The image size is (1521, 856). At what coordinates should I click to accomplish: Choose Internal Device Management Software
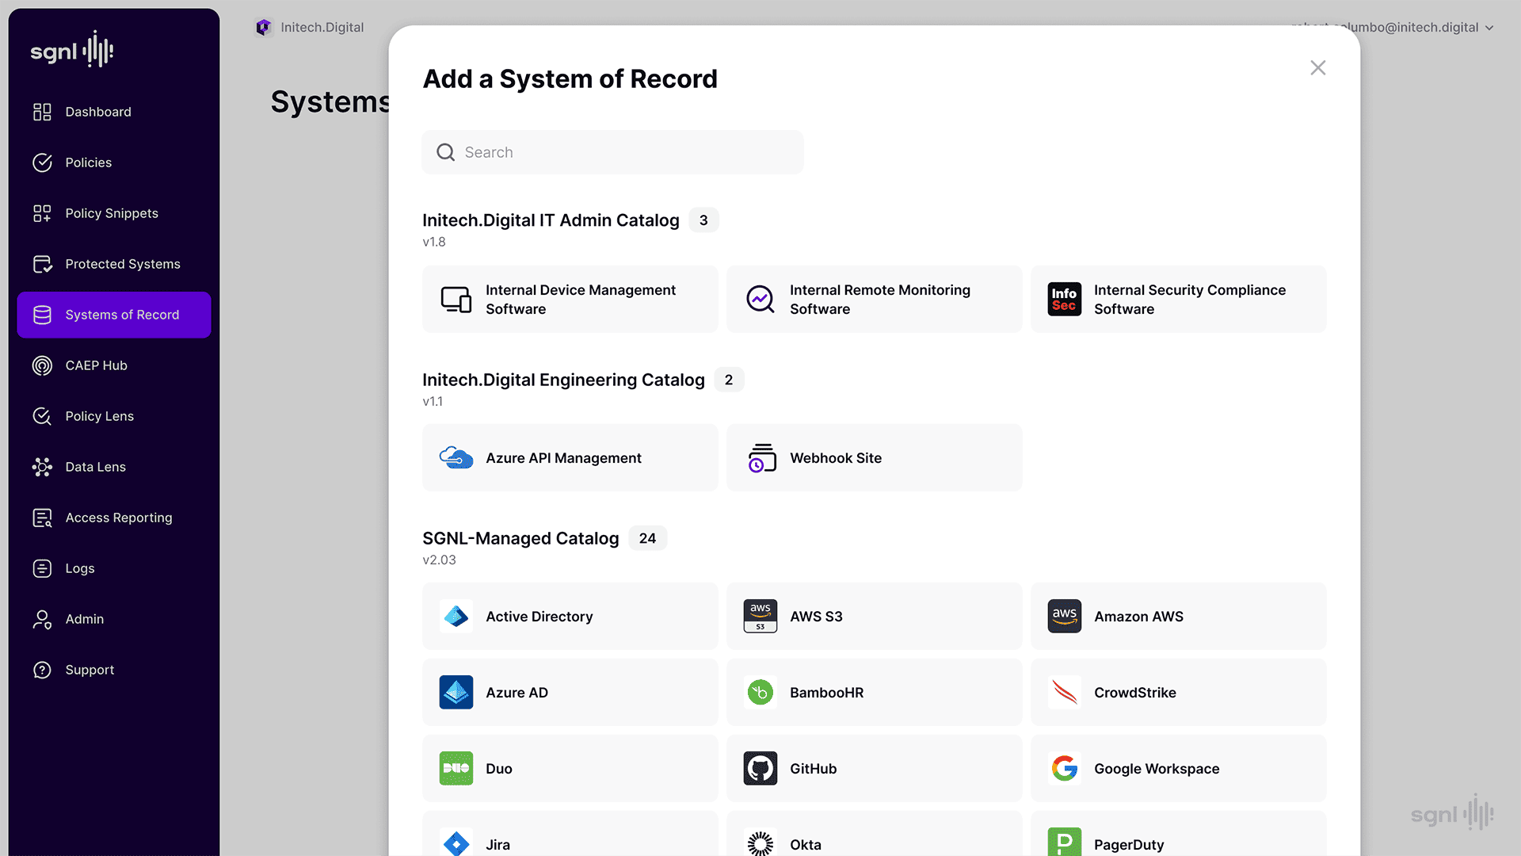point(570,299)
